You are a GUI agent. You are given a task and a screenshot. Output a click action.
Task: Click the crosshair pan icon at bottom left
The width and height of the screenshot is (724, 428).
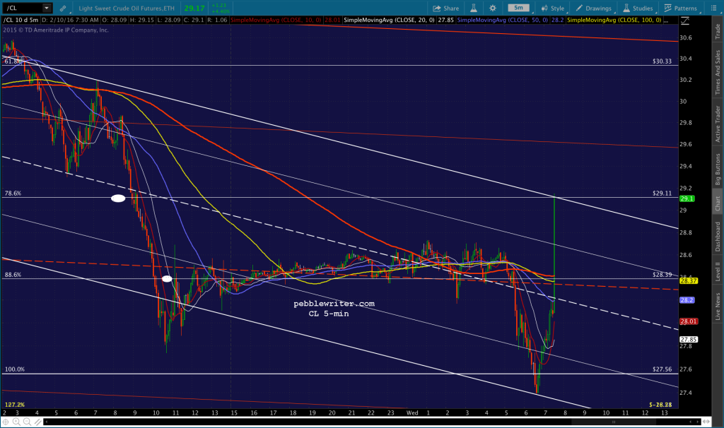pos(6,422)
